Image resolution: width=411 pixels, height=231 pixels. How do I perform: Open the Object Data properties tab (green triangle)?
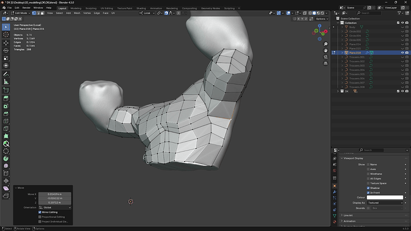click(335, 216)
